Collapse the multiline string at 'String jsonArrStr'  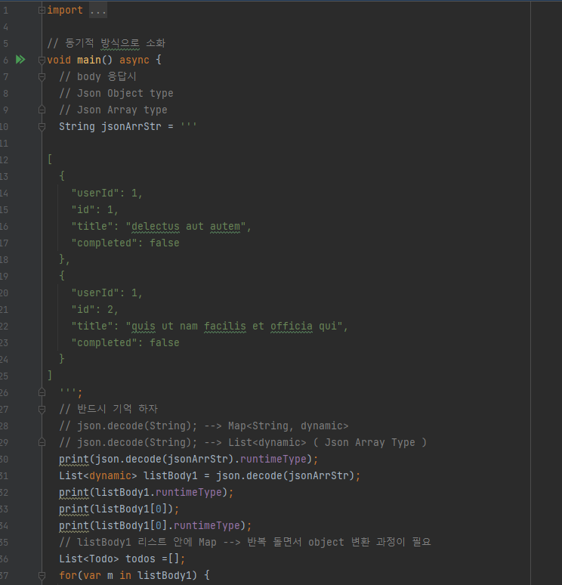[42, 127]
